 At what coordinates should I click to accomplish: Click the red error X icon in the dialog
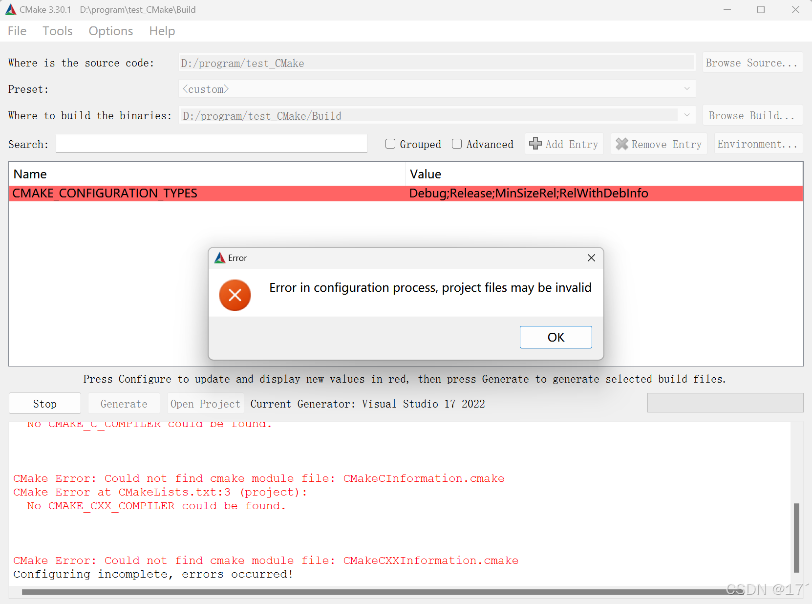coord(235,295)
